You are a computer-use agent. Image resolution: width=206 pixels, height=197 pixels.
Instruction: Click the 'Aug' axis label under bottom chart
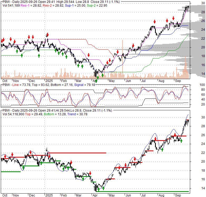(161, 195)
